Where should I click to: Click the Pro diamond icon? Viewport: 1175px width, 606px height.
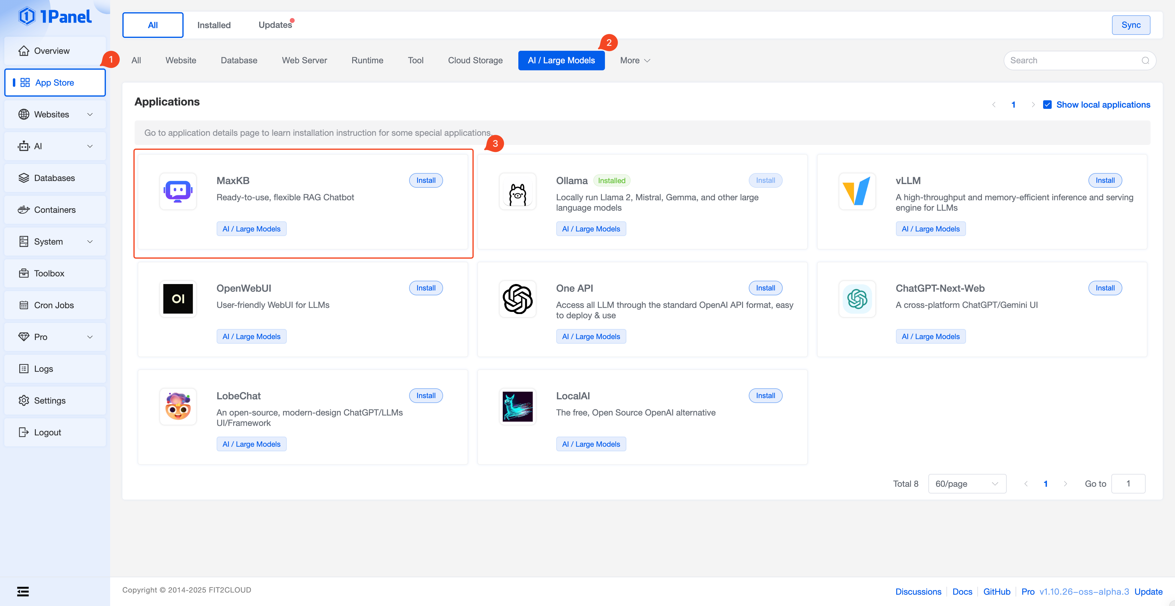point(24,337)
